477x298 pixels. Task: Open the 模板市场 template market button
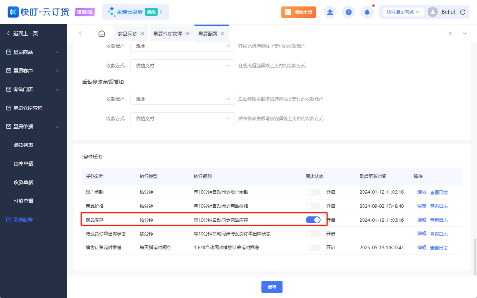(299, 12)
